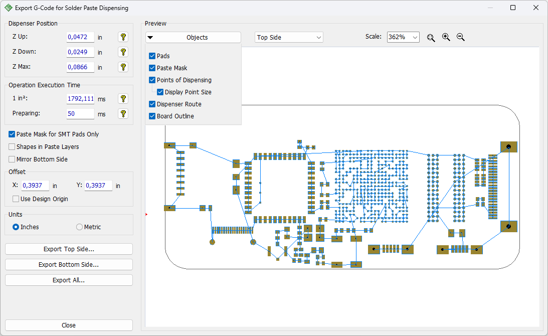Edit the Z Max value field
Image resolution: width=548 pixels, height=336 pixels.
pos(80,67)
